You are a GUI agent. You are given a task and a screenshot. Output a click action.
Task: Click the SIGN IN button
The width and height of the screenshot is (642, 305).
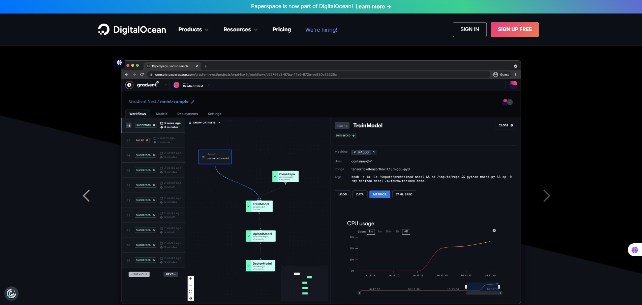point(470,30)
